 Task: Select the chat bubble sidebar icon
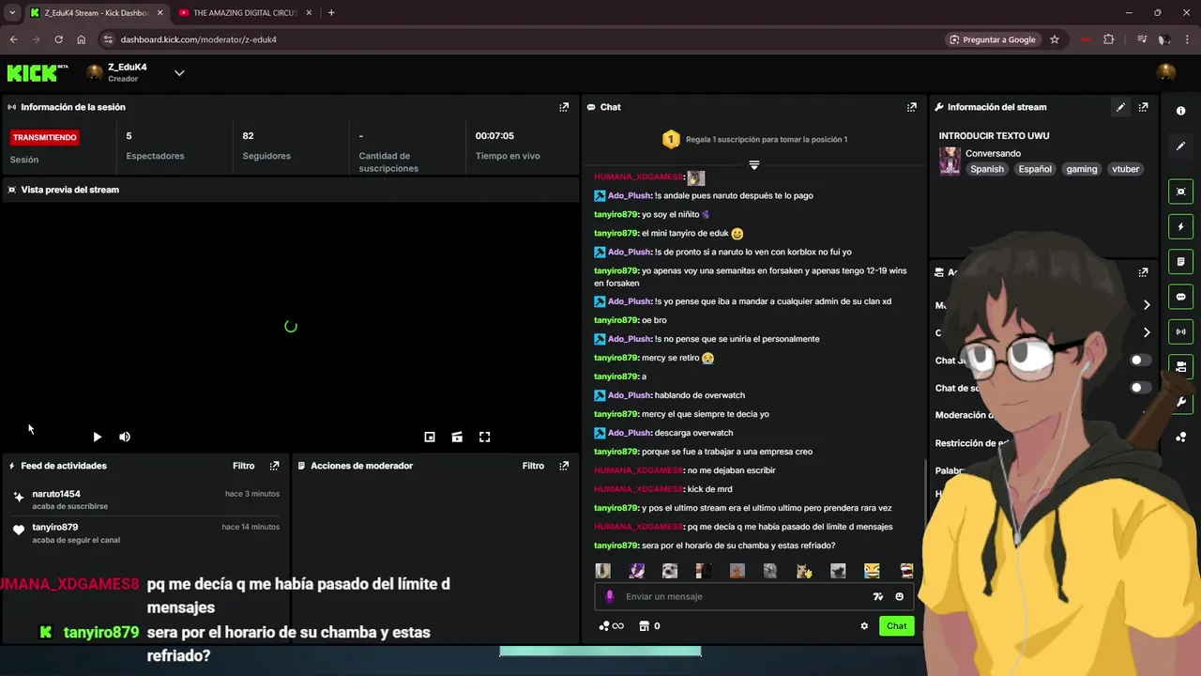pyautogui.click(x=1180, y=297)
